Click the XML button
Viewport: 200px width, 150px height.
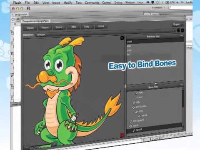click(x=74, y=27)
